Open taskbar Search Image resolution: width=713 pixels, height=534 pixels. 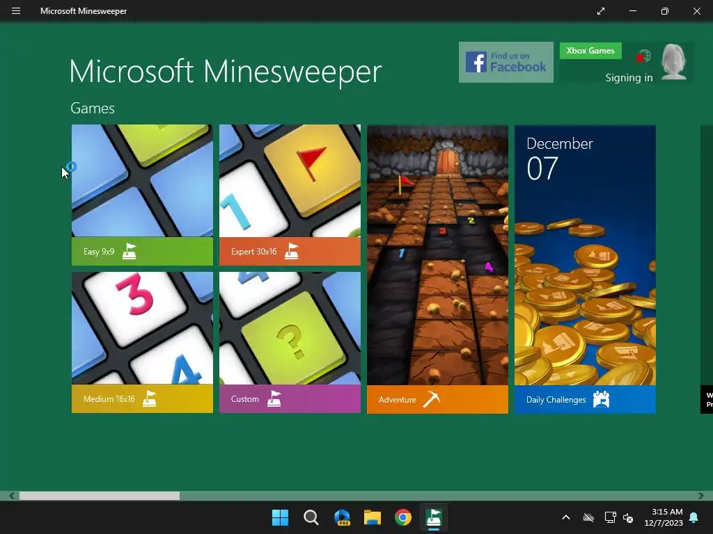click(311, 517)
